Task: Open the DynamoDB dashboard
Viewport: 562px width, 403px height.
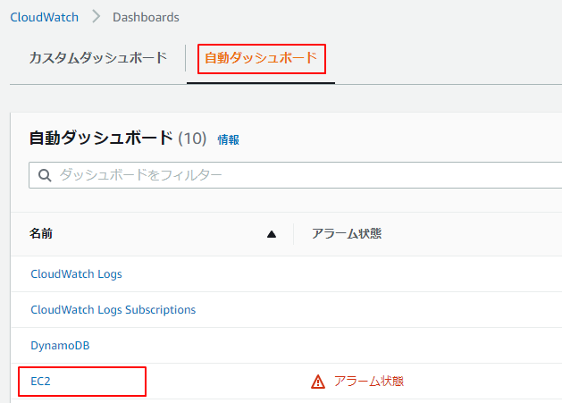Action: [60, 346]
